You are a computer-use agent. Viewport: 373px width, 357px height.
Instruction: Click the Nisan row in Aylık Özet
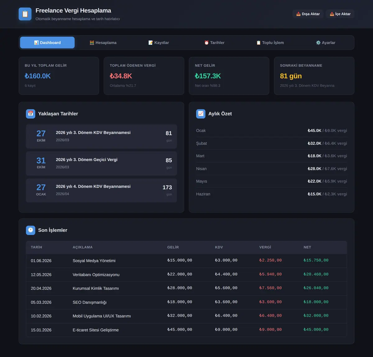point(271,169)
